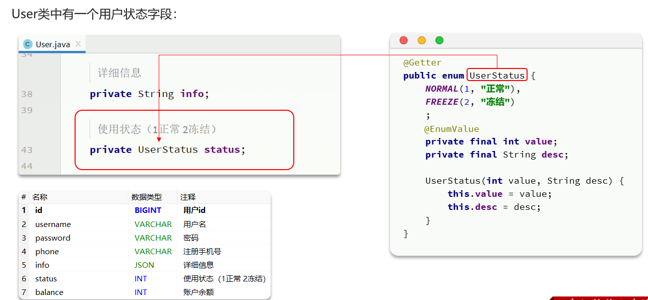The width and height of the screenshot is (648, 300).
Task: Click the red close dot on code window
Action: 403,40
